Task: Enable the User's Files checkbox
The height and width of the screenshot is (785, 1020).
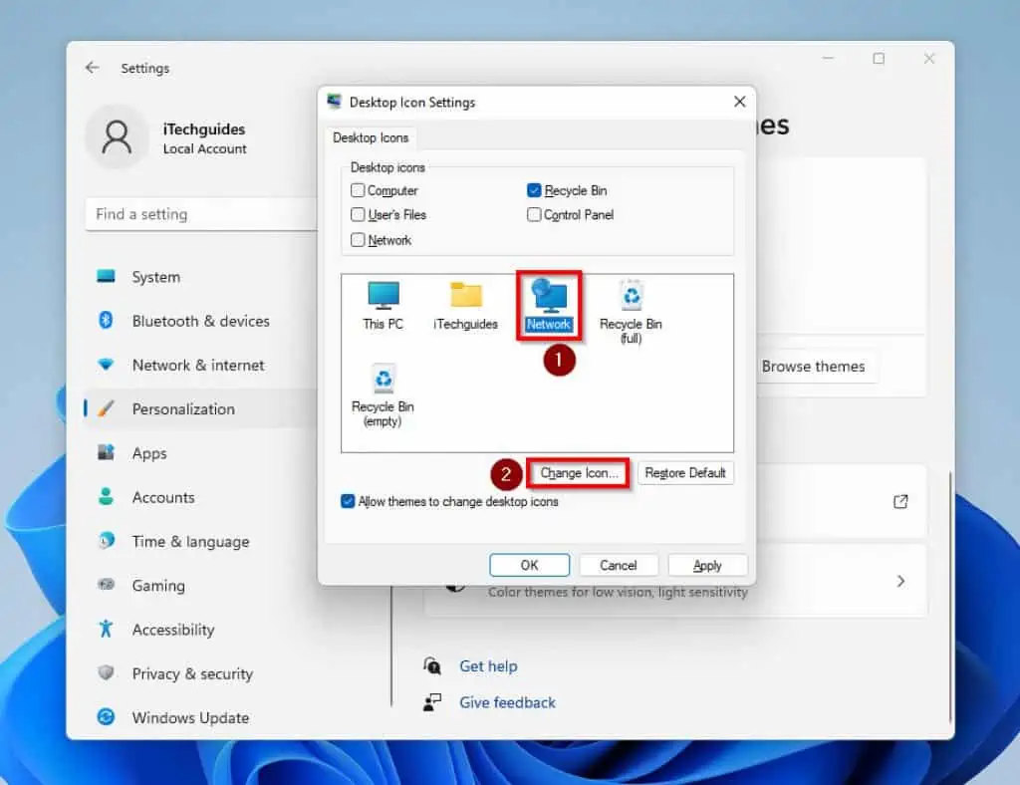Action: coord(358,214)
